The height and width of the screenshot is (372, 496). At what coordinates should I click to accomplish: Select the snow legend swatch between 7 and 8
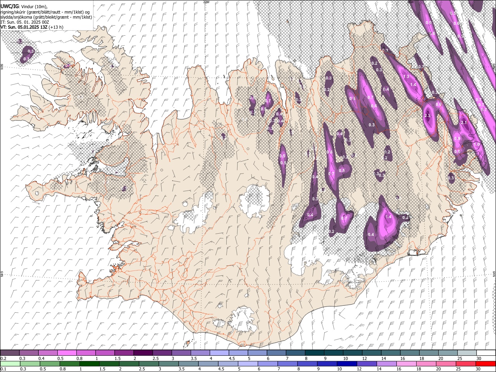pyautogui.click(x=295, y=353)
